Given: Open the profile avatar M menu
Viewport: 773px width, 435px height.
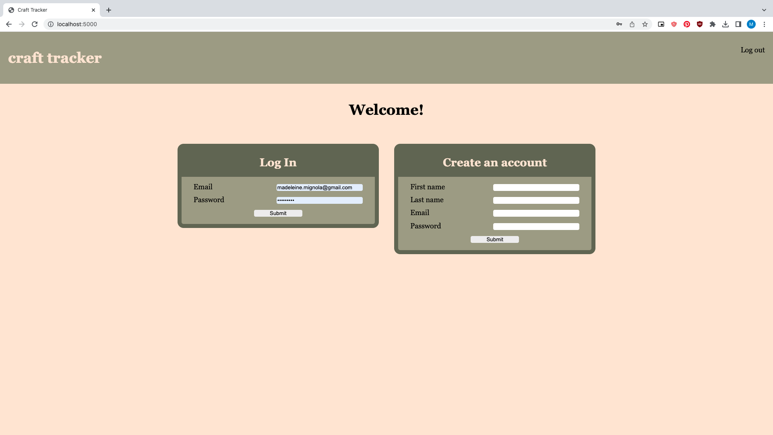Looking at the screenshot, I should click(x=751, y=24).
